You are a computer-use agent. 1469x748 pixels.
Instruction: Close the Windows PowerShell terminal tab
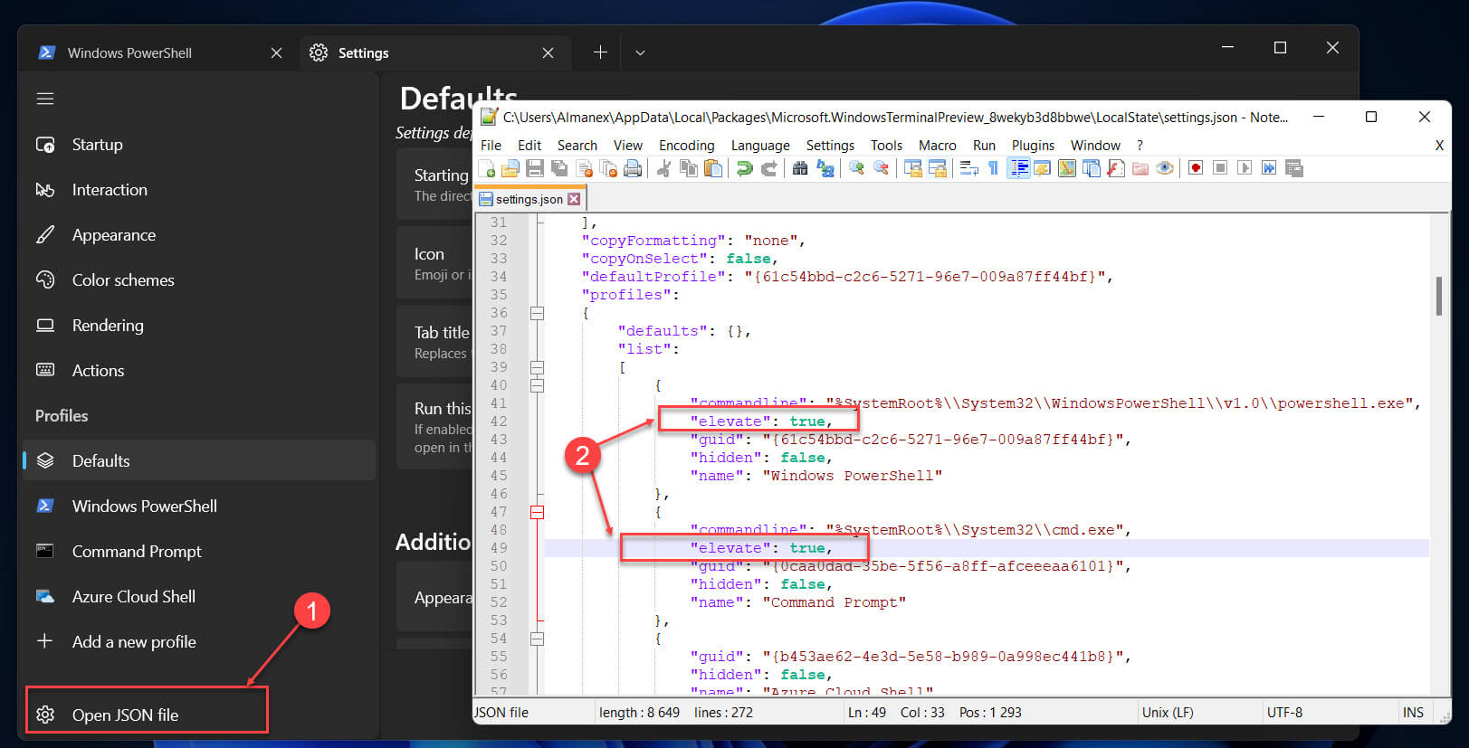(276, 53)
